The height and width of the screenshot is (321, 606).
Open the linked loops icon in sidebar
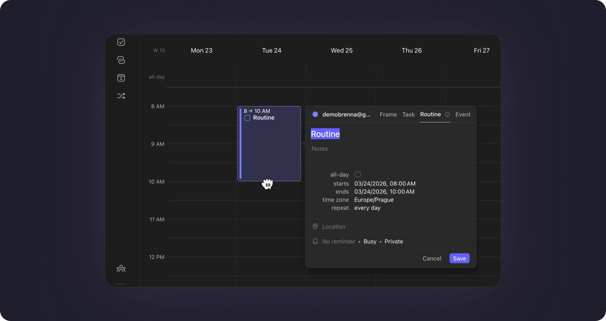[x=121, y=60]
